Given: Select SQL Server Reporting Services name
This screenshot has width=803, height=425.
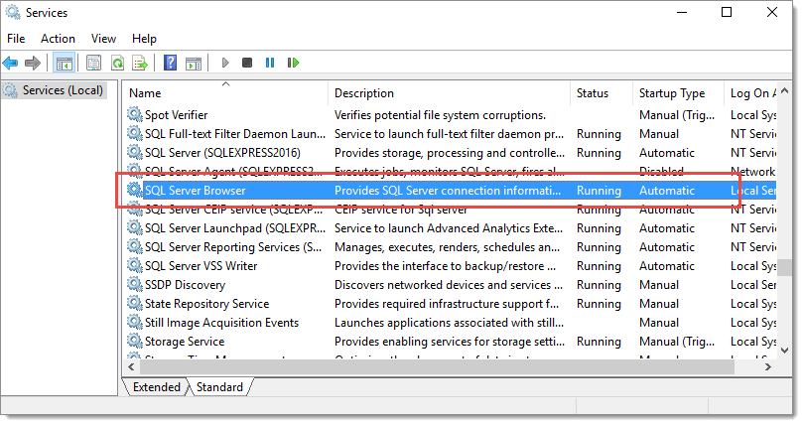Looking at the screenshot, I should point(233,247).
